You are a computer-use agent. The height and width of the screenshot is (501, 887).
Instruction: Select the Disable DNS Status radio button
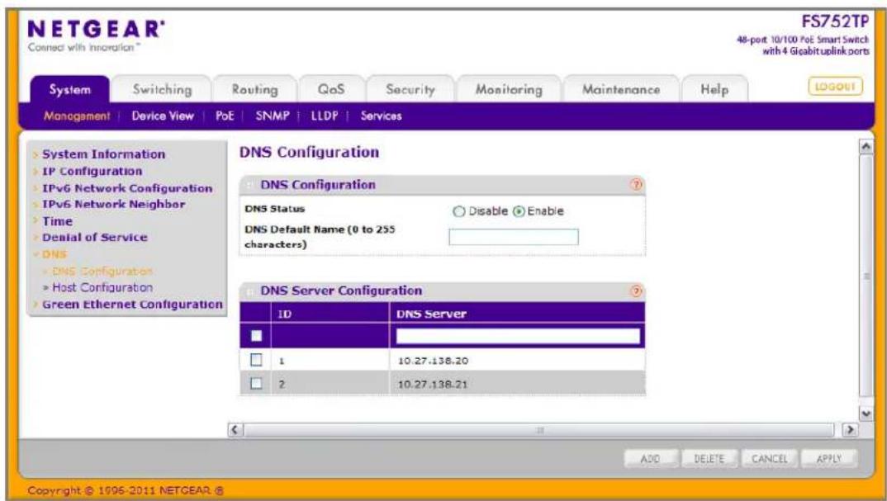click(458, 211)
